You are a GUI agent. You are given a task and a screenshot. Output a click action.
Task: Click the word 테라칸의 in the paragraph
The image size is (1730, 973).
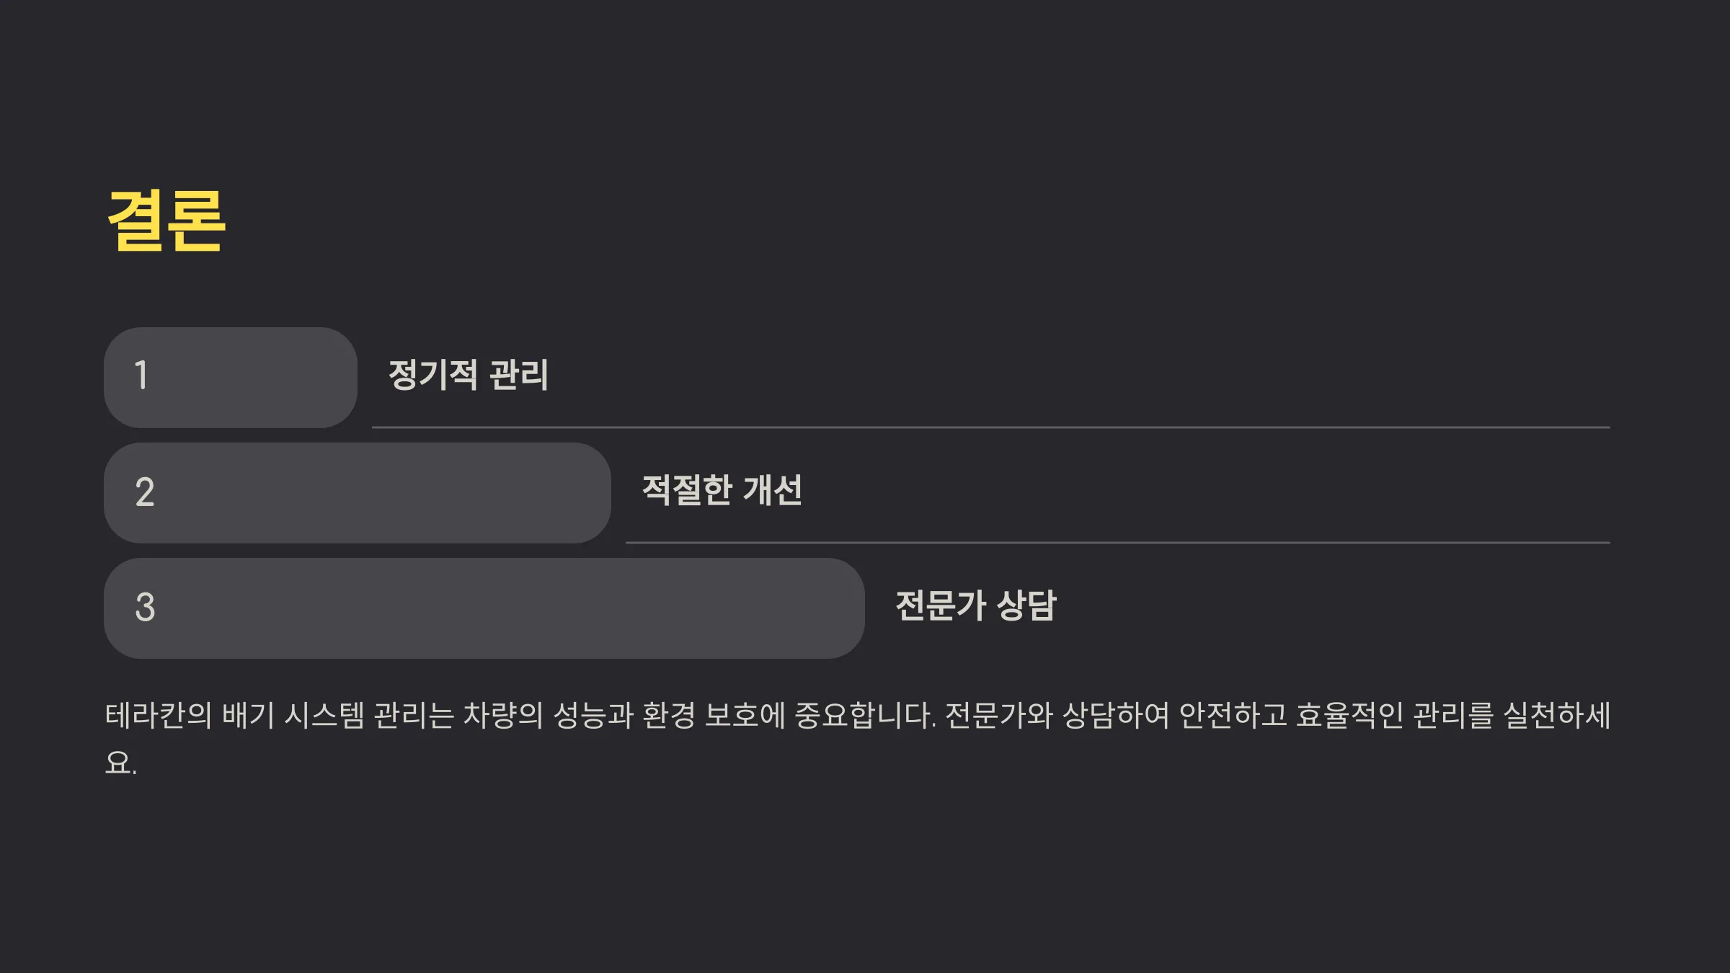pos(159,715)
